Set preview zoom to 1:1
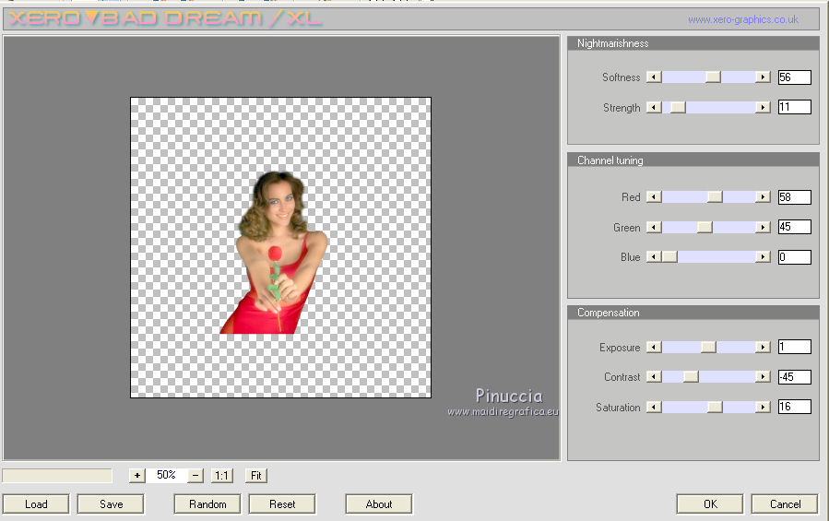 [x=221, y=475]
